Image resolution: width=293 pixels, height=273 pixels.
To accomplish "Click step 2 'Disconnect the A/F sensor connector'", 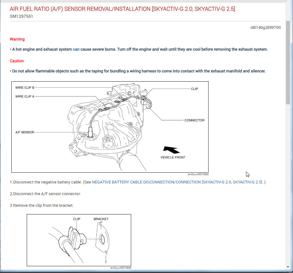I will click(x=45, y=194).
